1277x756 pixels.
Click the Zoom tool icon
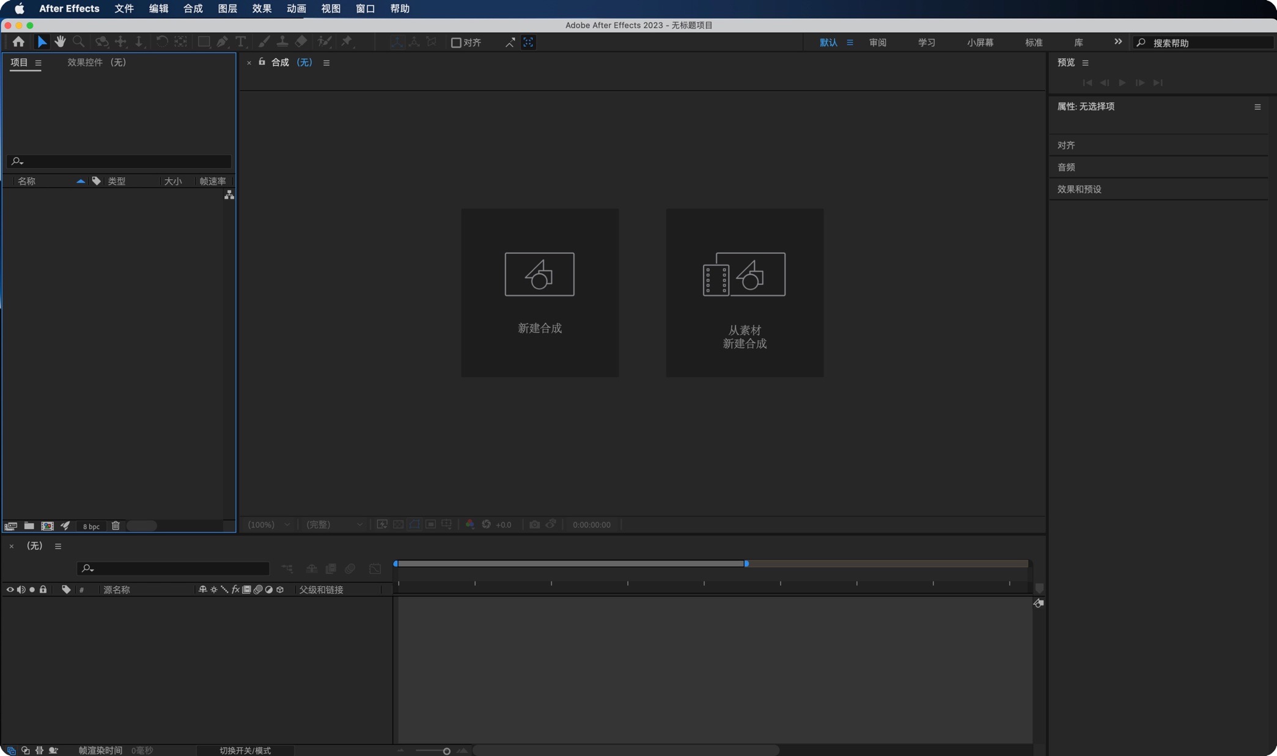tap(78, 42)
